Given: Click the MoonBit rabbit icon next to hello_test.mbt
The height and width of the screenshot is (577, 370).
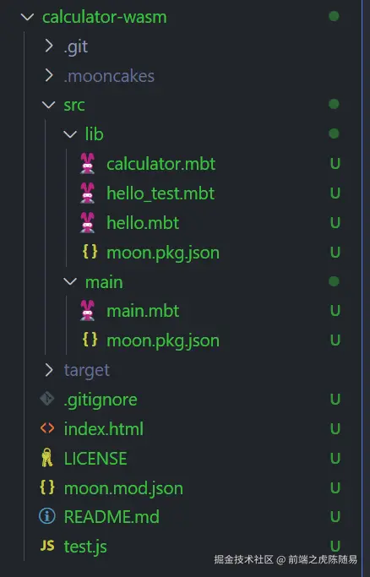Looking at the screenshot, I should coord(88,193).
